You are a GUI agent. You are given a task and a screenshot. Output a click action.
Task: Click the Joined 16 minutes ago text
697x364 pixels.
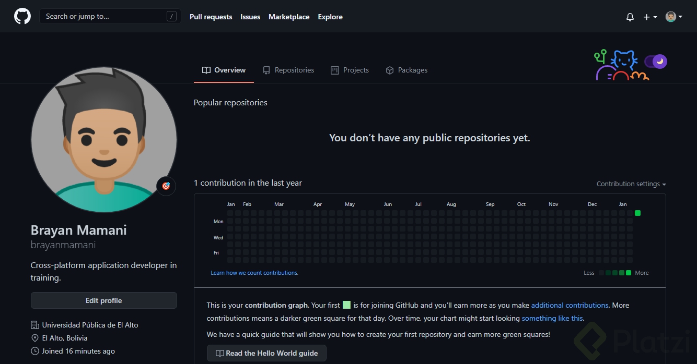78,351
